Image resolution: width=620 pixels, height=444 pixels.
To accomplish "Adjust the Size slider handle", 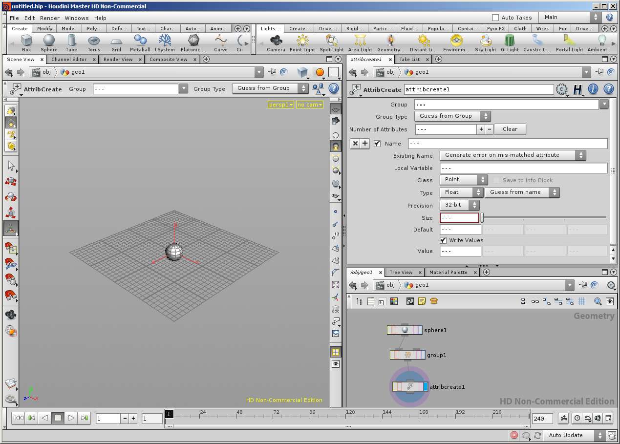I will pos(482,218).
